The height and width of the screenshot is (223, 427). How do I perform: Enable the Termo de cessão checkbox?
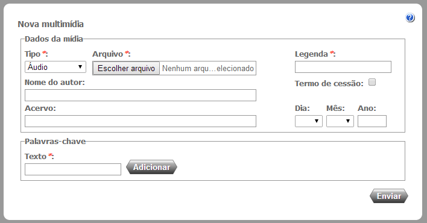372,82
